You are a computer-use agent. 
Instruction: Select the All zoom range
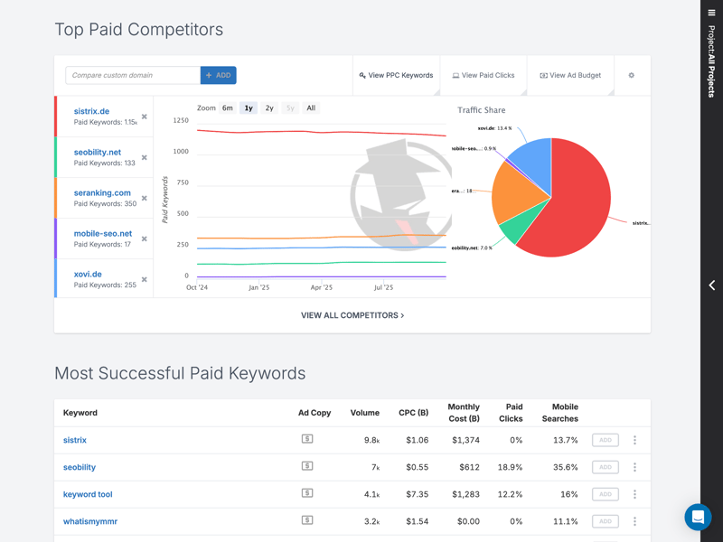click(x=311, y=108)
